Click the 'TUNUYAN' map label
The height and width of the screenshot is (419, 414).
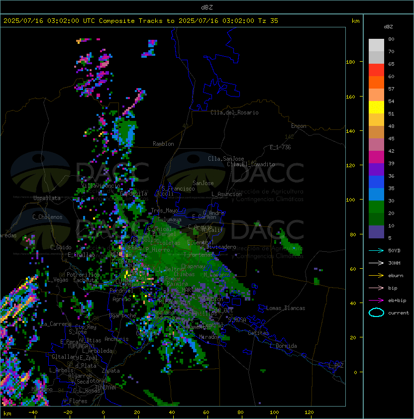tap(105, 388)
